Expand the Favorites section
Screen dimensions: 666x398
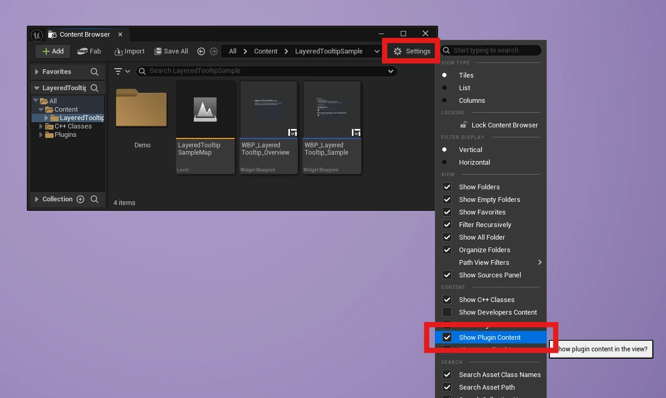point(37,72)
